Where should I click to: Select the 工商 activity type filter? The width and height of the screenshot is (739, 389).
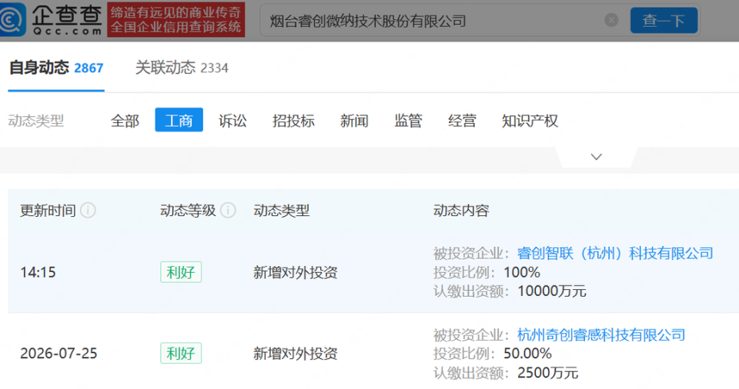point(179,120)
